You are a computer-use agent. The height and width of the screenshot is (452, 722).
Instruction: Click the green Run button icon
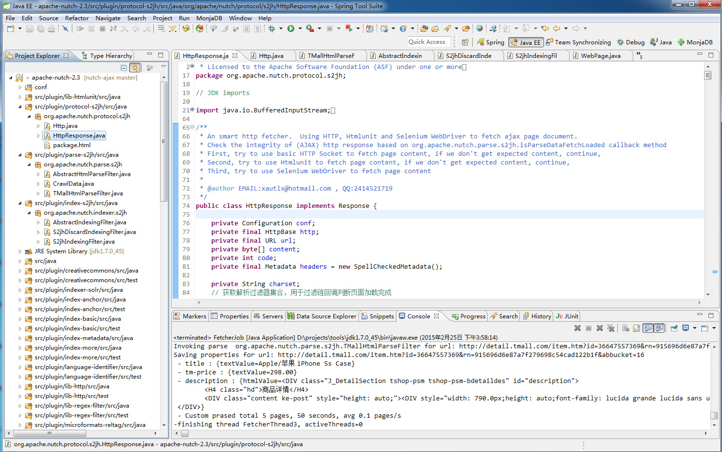click(291, 29)
